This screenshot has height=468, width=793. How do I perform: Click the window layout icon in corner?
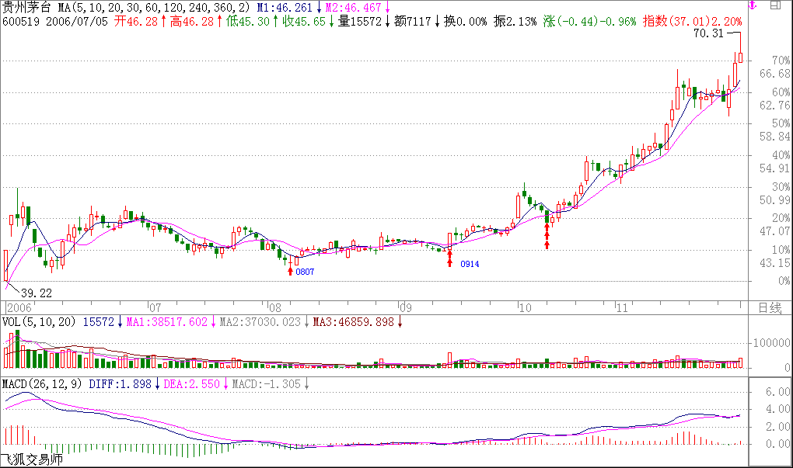pyautogui.click(x=776, y=6)
